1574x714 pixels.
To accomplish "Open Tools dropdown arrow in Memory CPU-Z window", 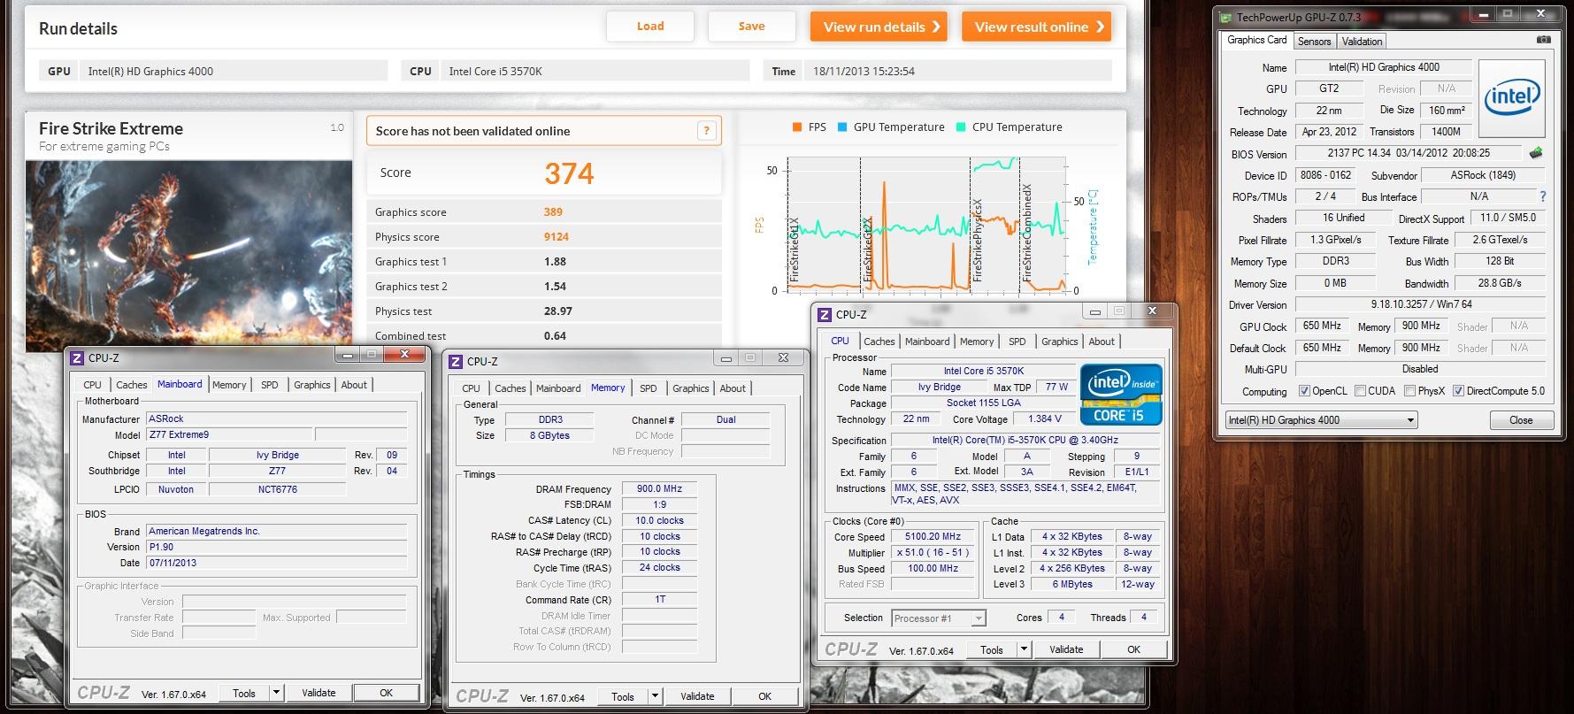I will point(655,696).
